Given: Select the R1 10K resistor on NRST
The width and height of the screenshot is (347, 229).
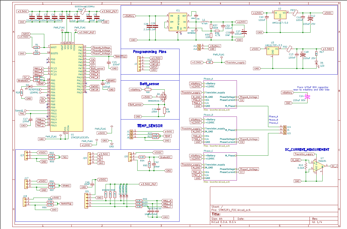Looking at the screenshot, I should 36,47.
